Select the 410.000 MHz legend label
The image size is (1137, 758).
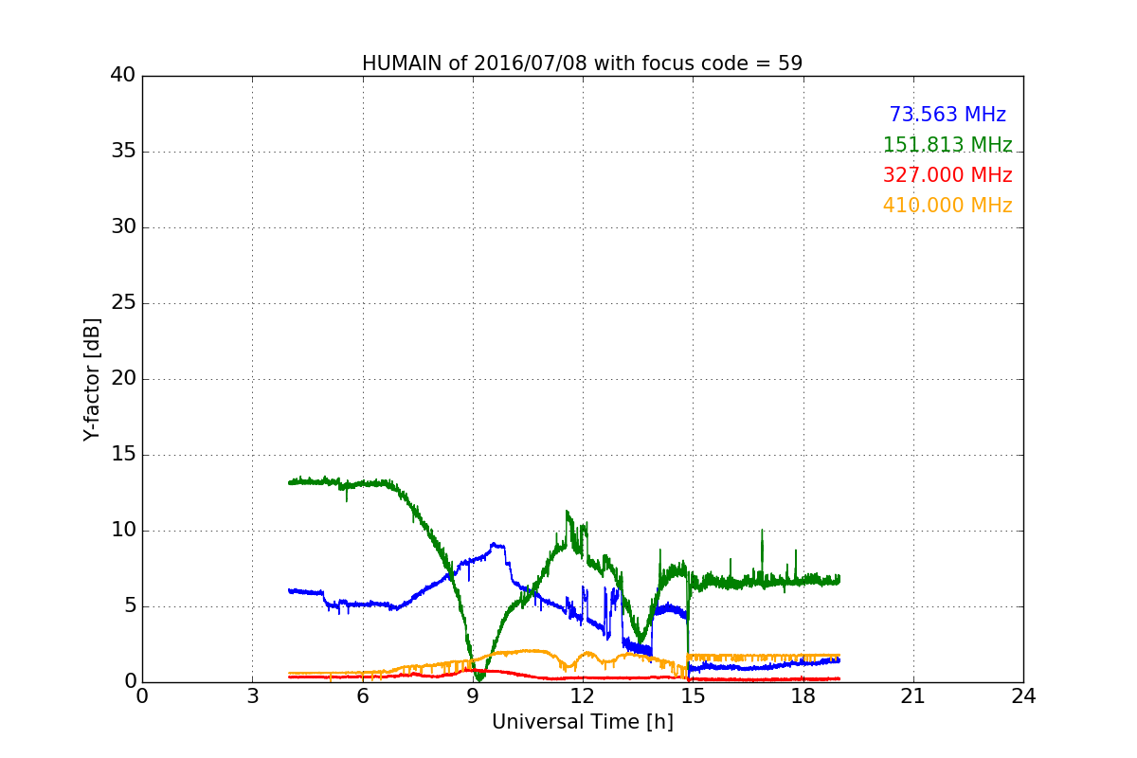pos(947,206)
